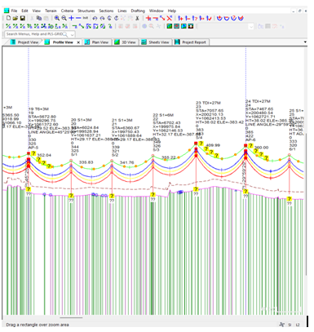This screenshot has height=332, width=314.
Task: Open the Edit menu
Action: 25,11
